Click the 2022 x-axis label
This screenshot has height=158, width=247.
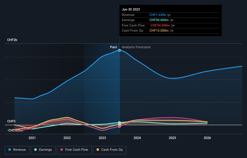(x=67, y=138)
